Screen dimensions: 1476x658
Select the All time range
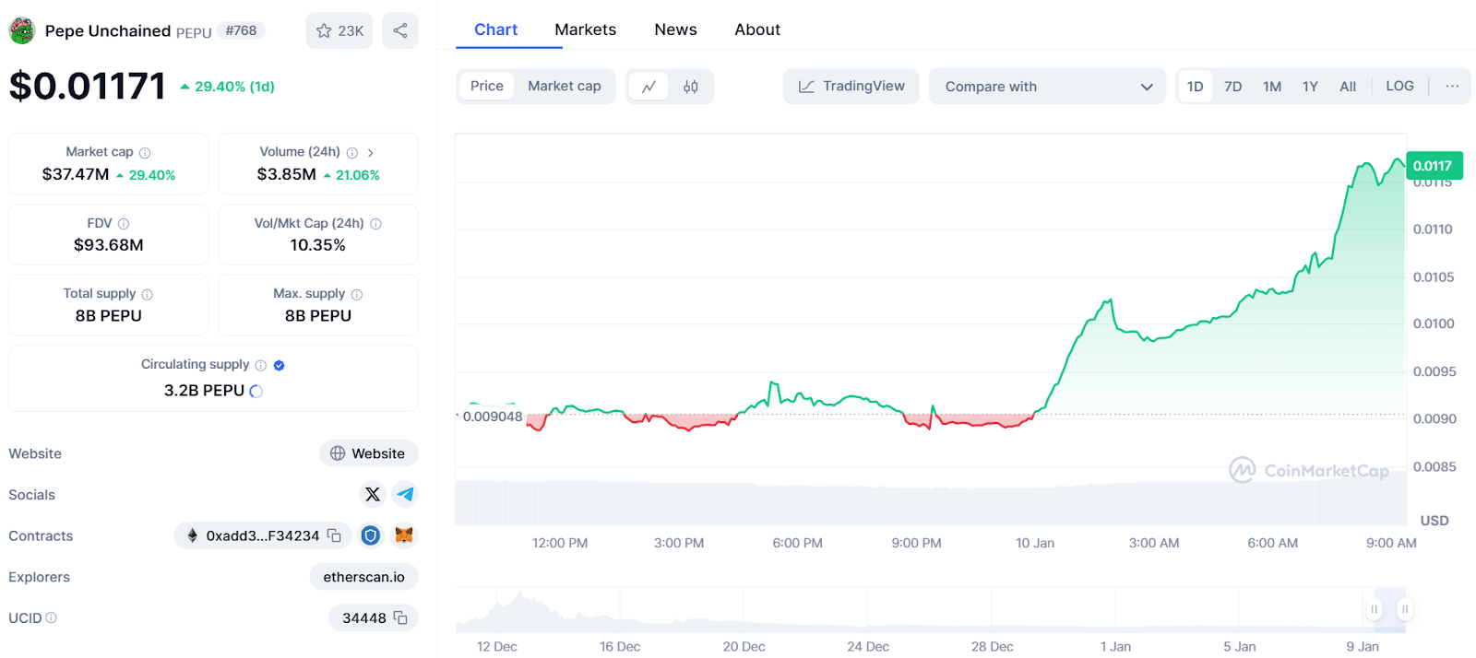[x=1348, y=87]
